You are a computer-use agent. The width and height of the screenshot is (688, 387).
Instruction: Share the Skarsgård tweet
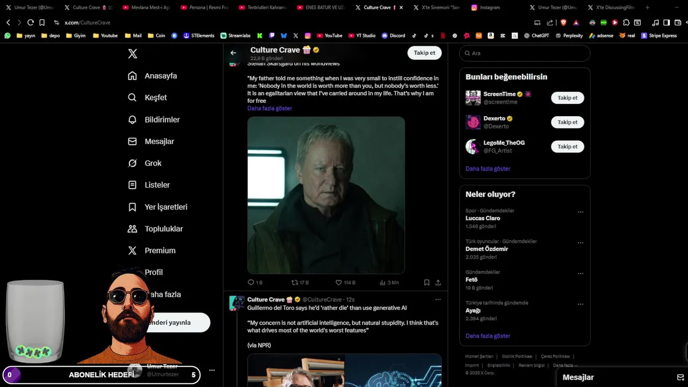[x=438, y=282]
